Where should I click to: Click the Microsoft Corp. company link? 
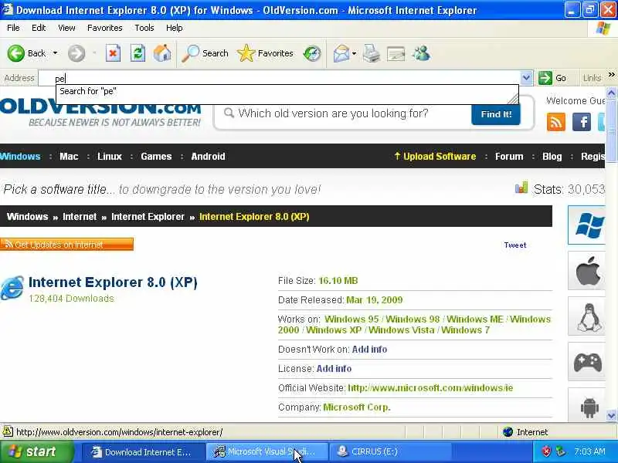[x=357, y=407]
